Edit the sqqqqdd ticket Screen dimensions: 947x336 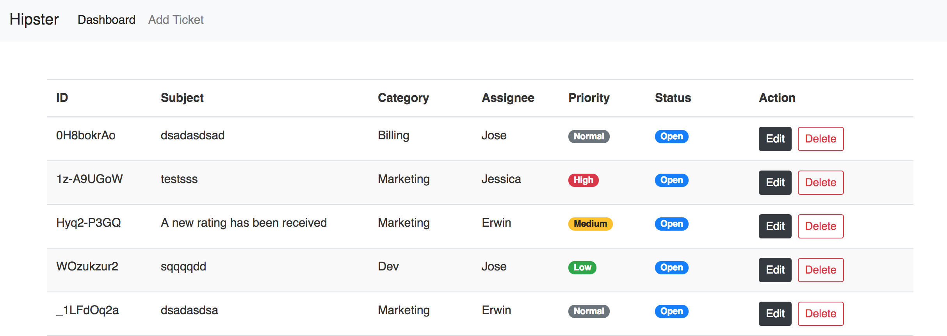(x=775, y=270)
